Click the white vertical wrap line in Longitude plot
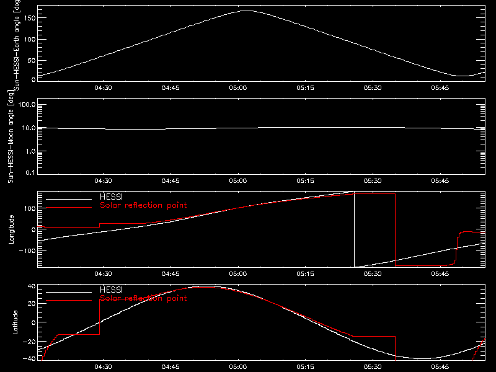The height and width of the screenshot is (372, 496). (354, 229)
